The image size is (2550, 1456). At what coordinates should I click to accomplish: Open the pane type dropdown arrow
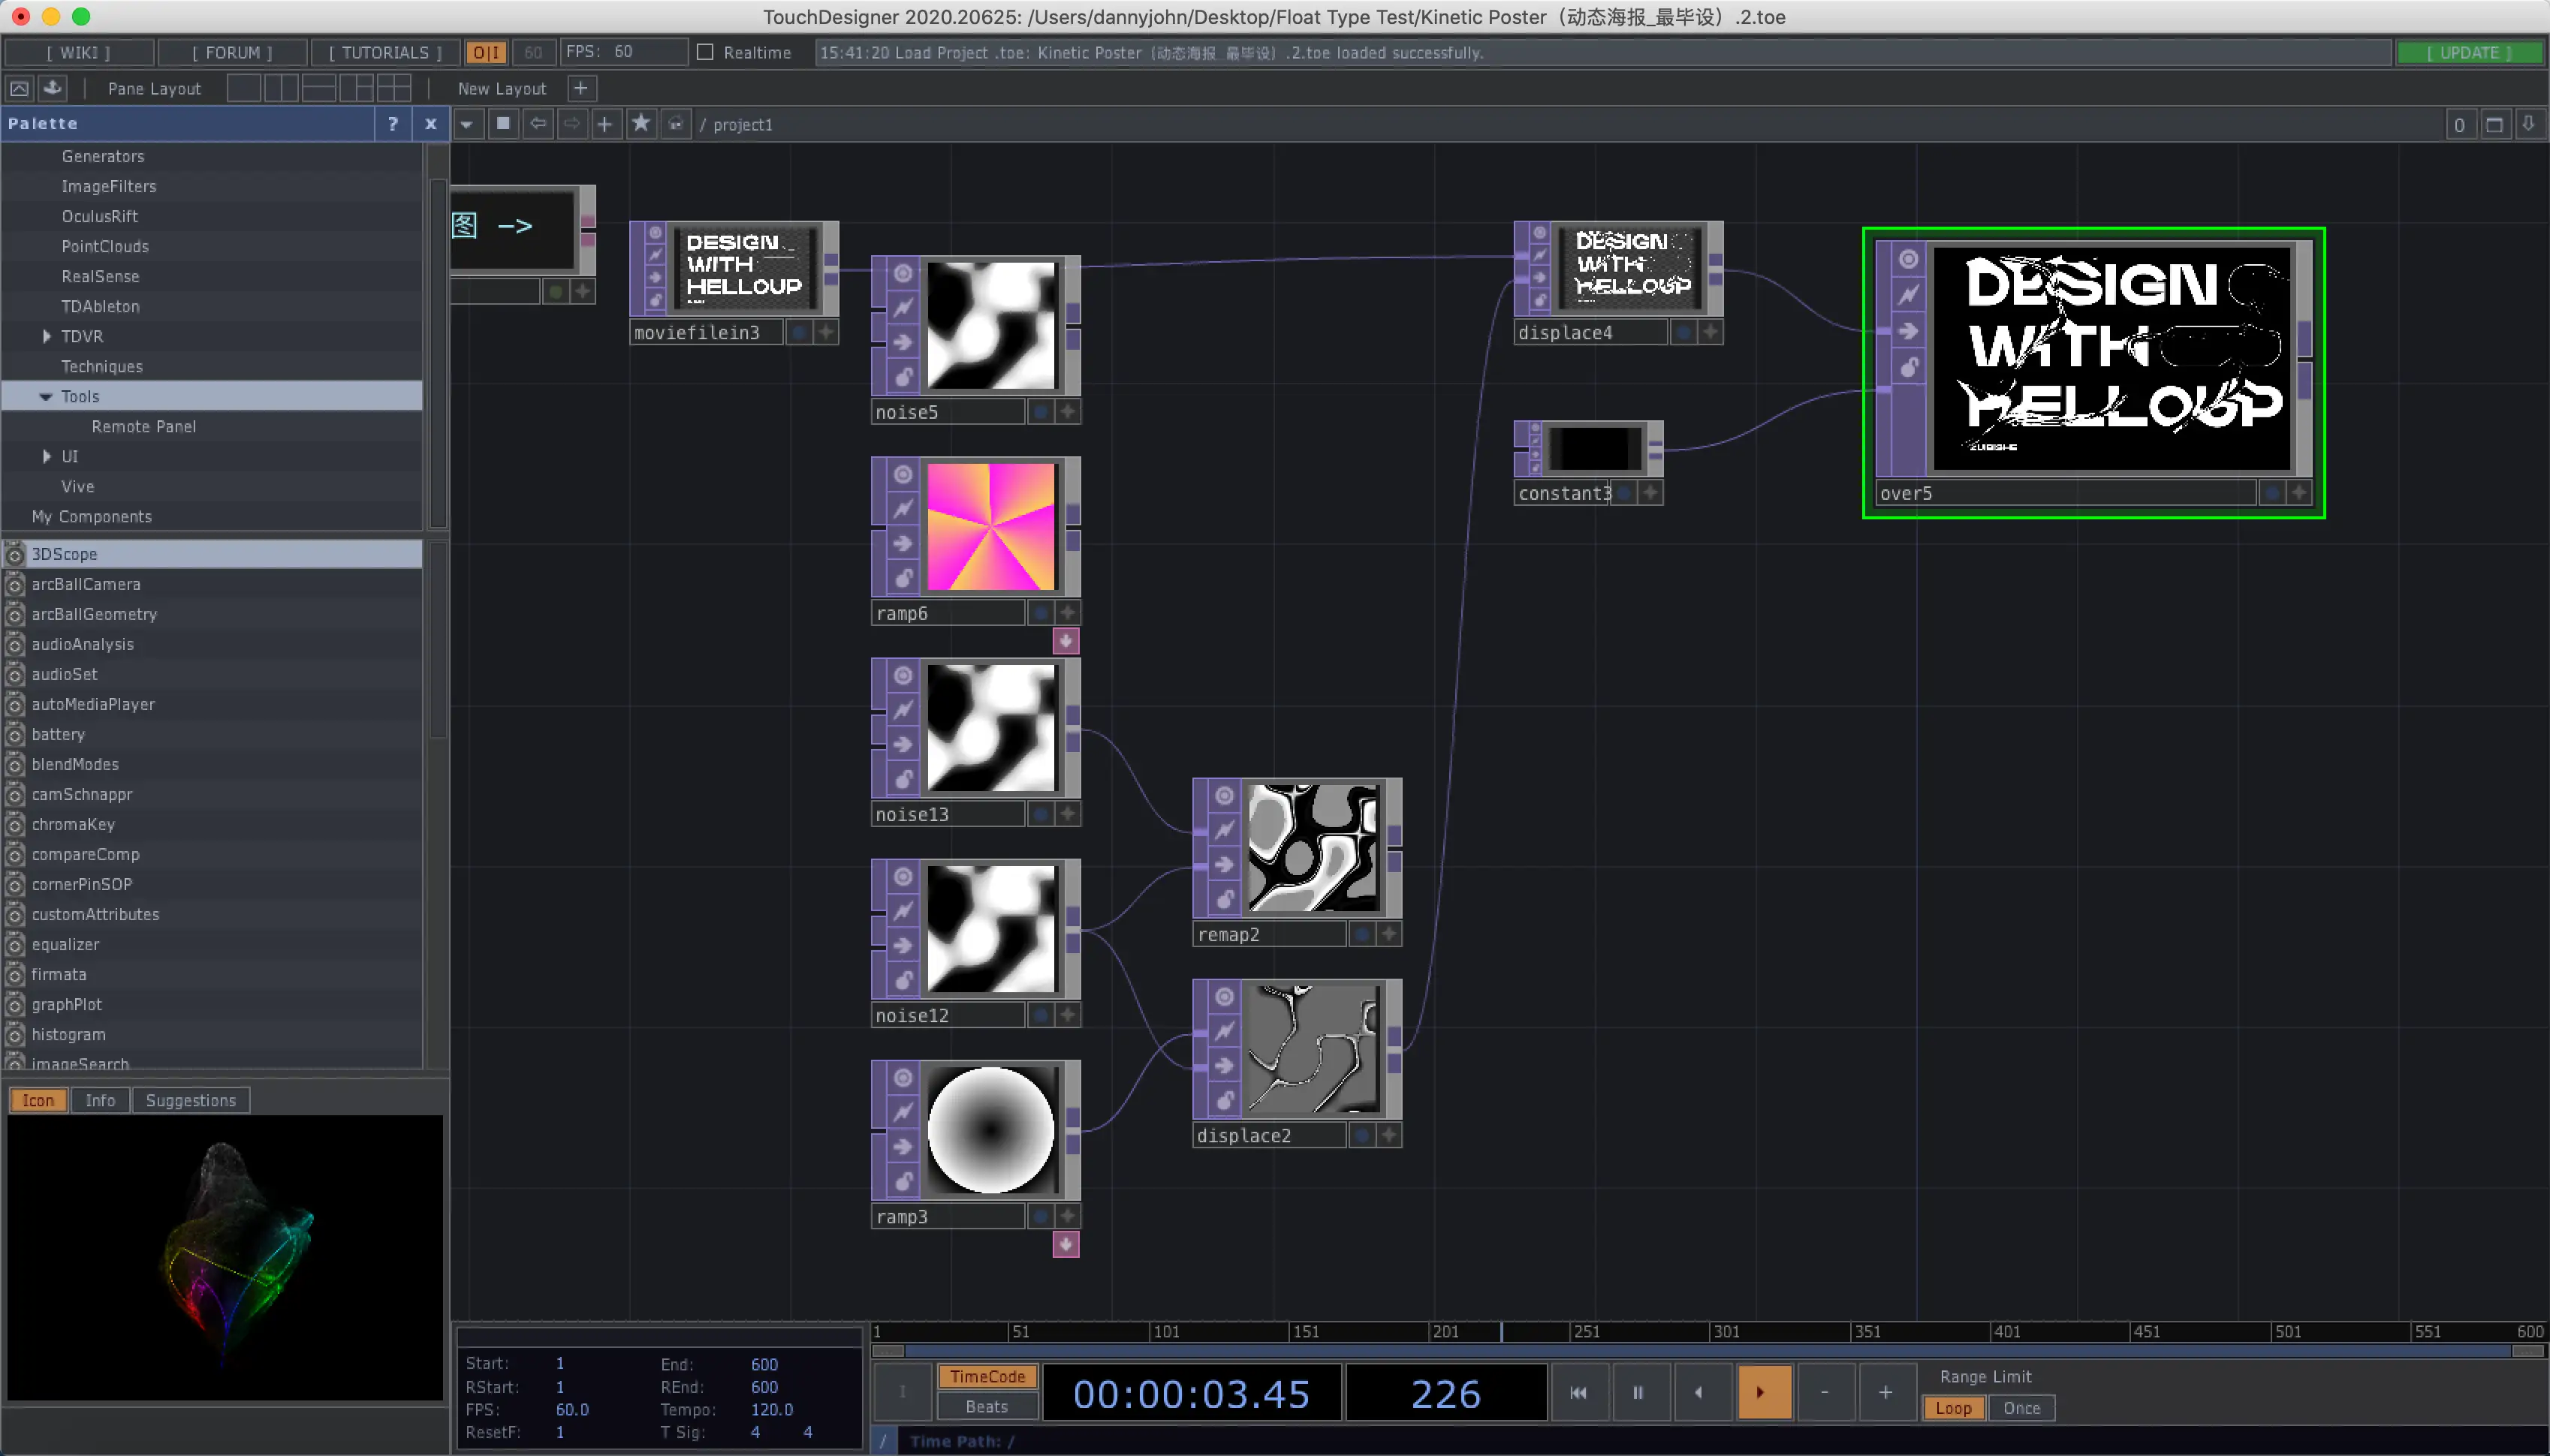click(x=466, y=124)
